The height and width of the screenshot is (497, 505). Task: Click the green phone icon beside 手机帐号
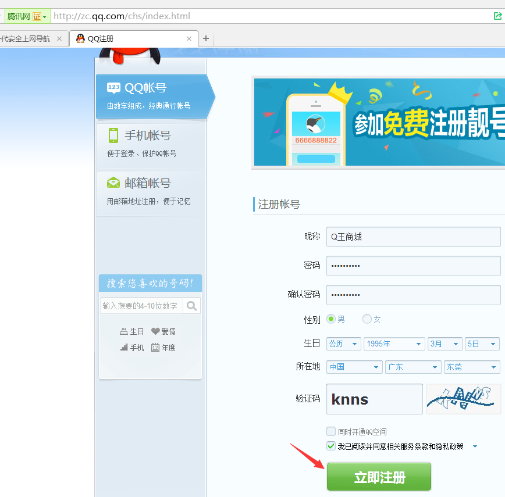coord(113,135)
